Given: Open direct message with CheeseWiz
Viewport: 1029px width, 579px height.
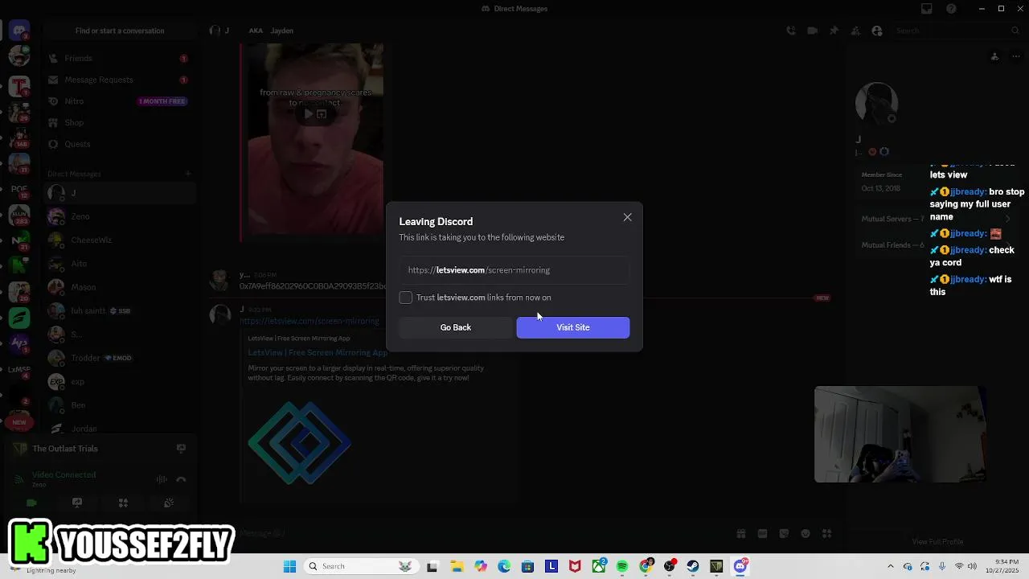Looking at the screenshot, I should pyautogui.click(x=119, y=240).
